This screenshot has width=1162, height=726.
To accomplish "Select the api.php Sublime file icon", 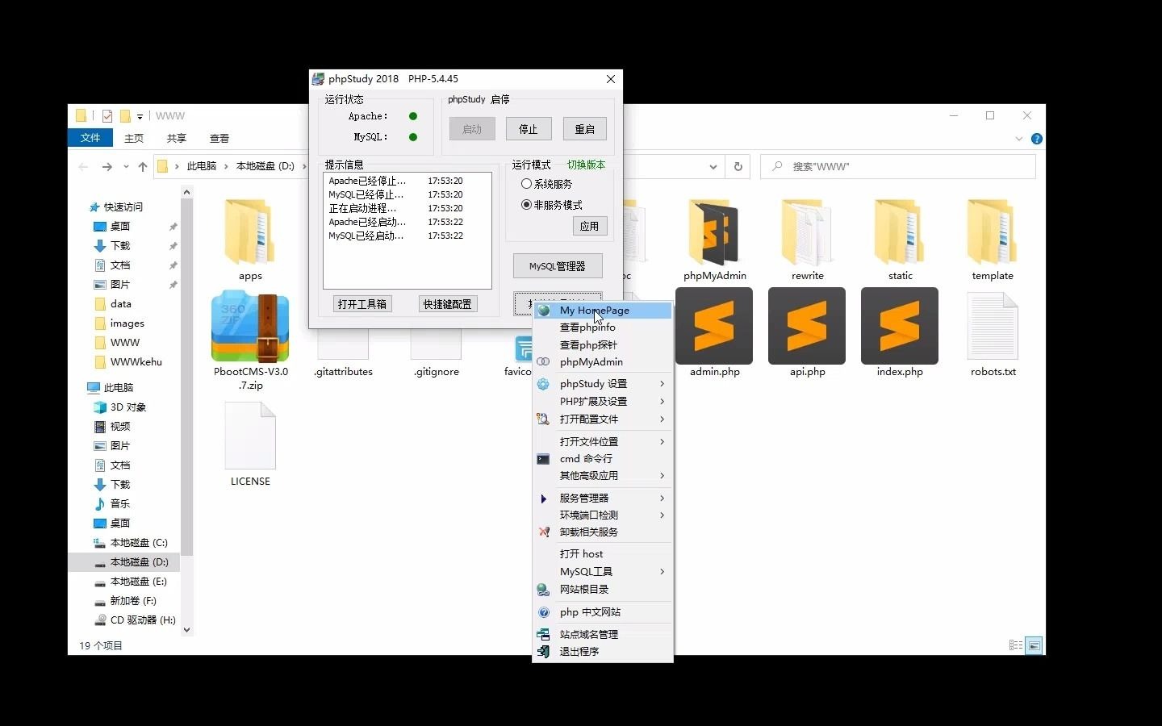I will 807,326.
